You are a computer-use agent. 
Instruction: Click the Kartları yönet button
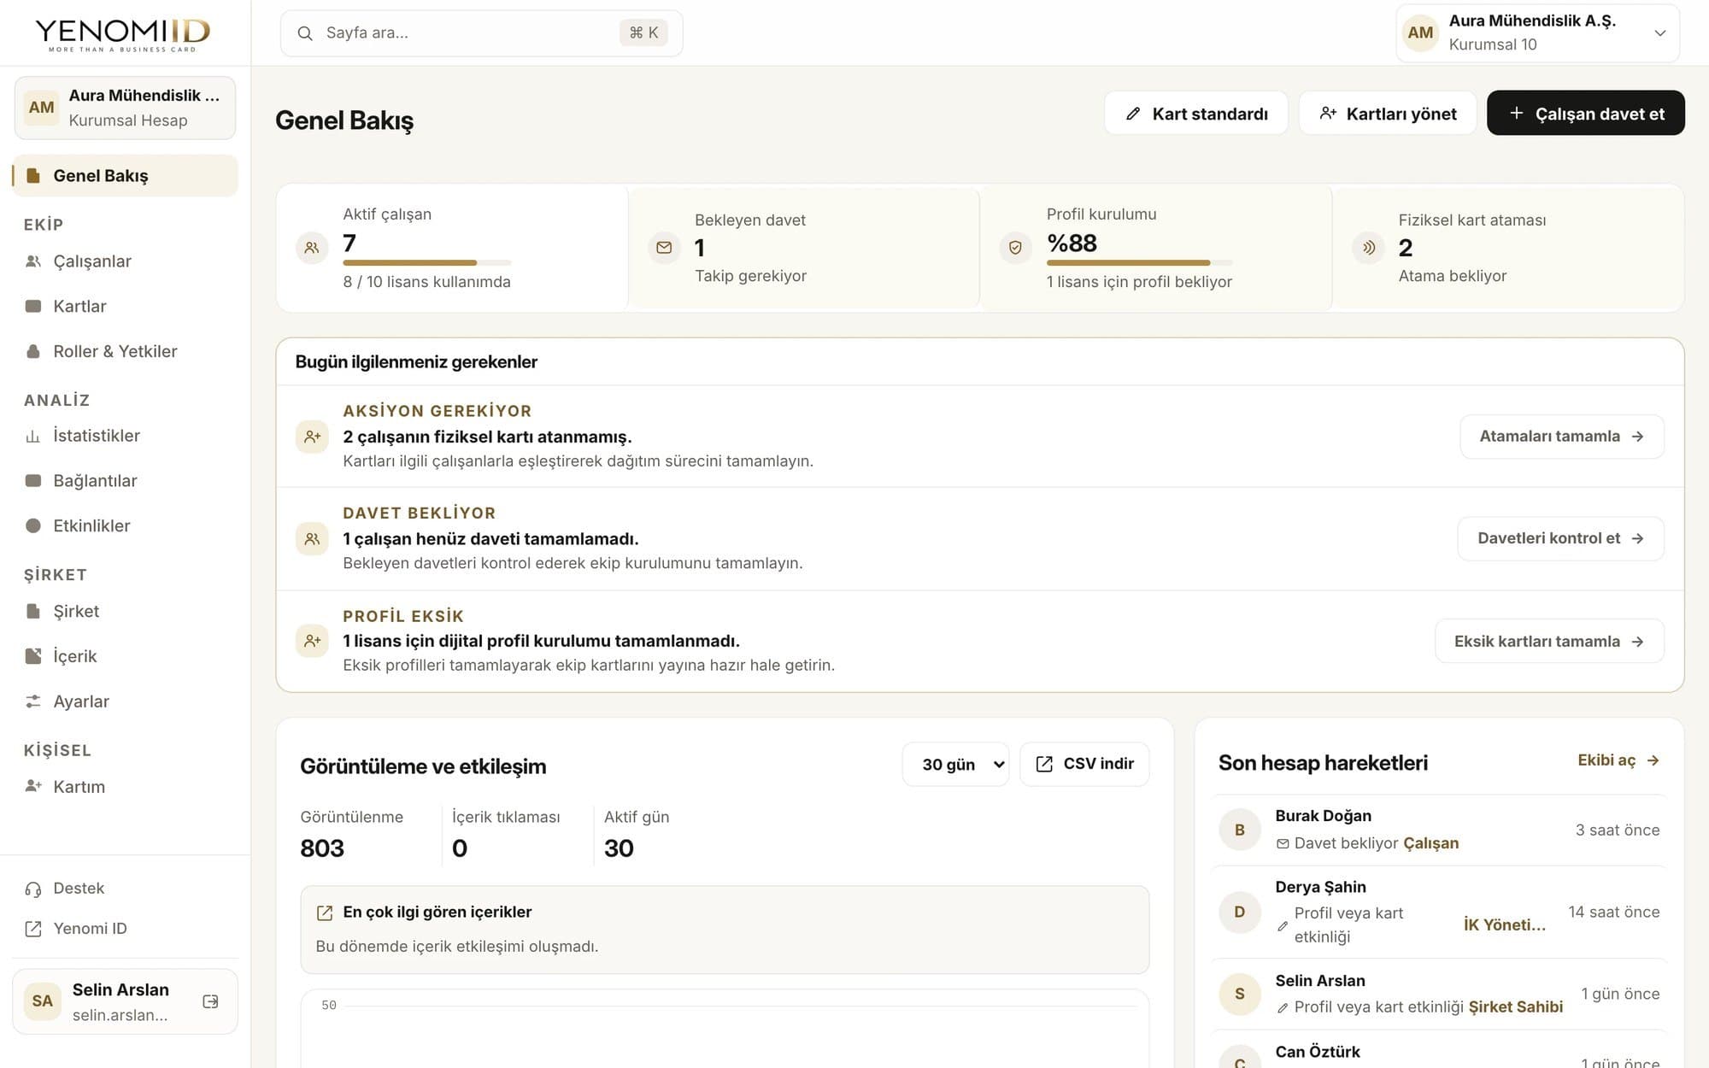[x=1388, y=113]
